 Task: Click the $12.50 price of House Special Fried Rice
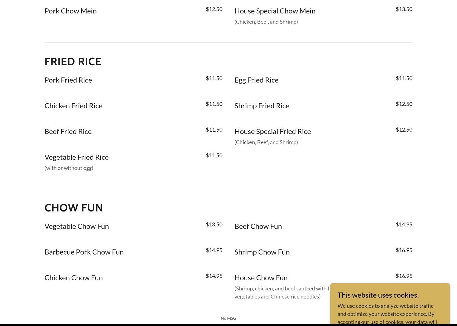coord(404,130)
